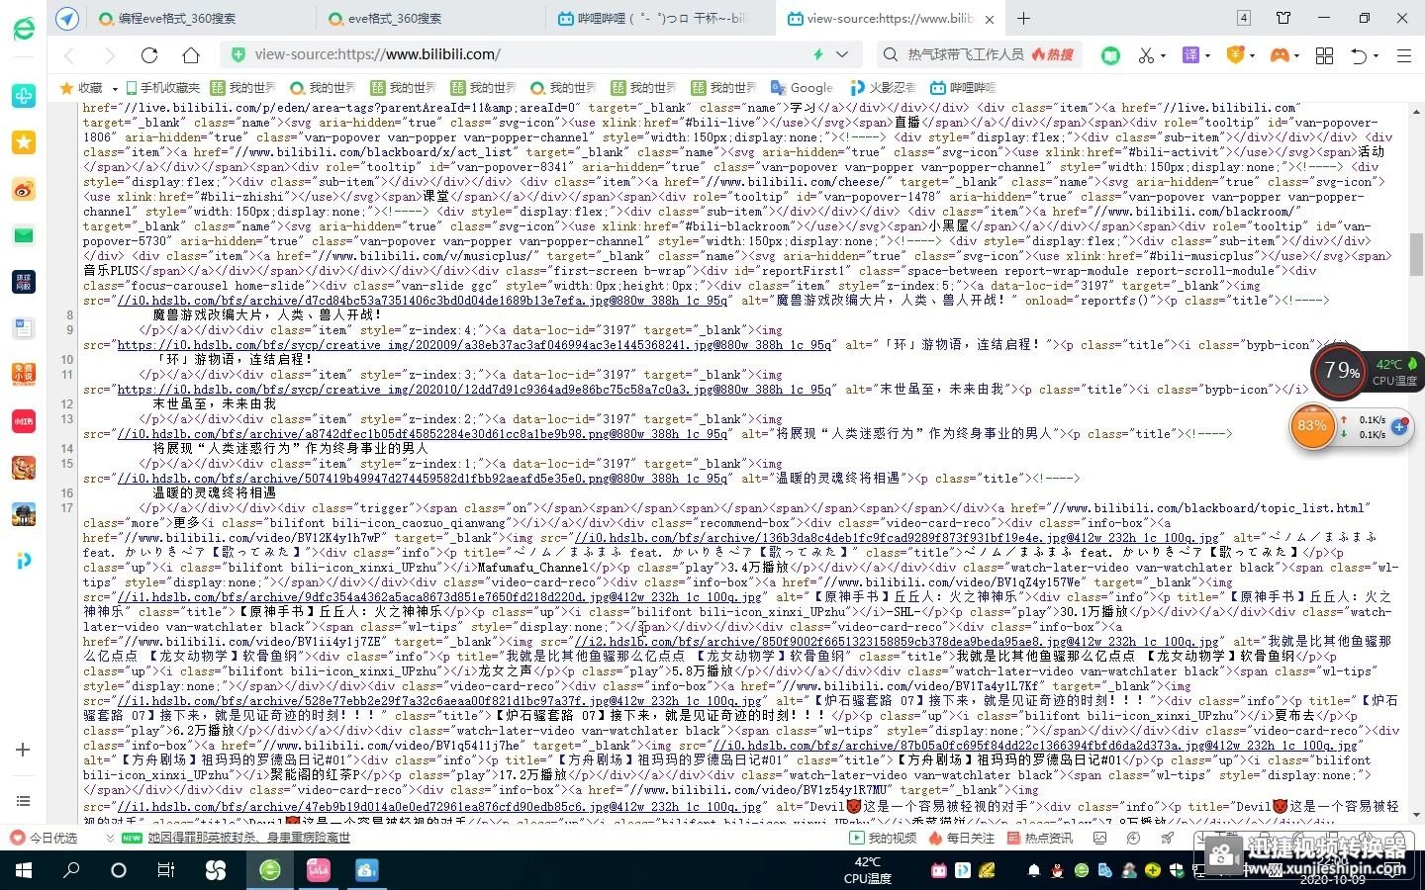Open the Word document sidebar icon
Viewport: 1425px width, 890px height.
pos(24,327)
